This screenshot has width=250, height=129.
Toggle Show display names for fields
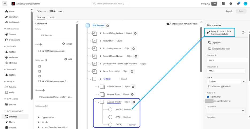(x=168, y=24)
